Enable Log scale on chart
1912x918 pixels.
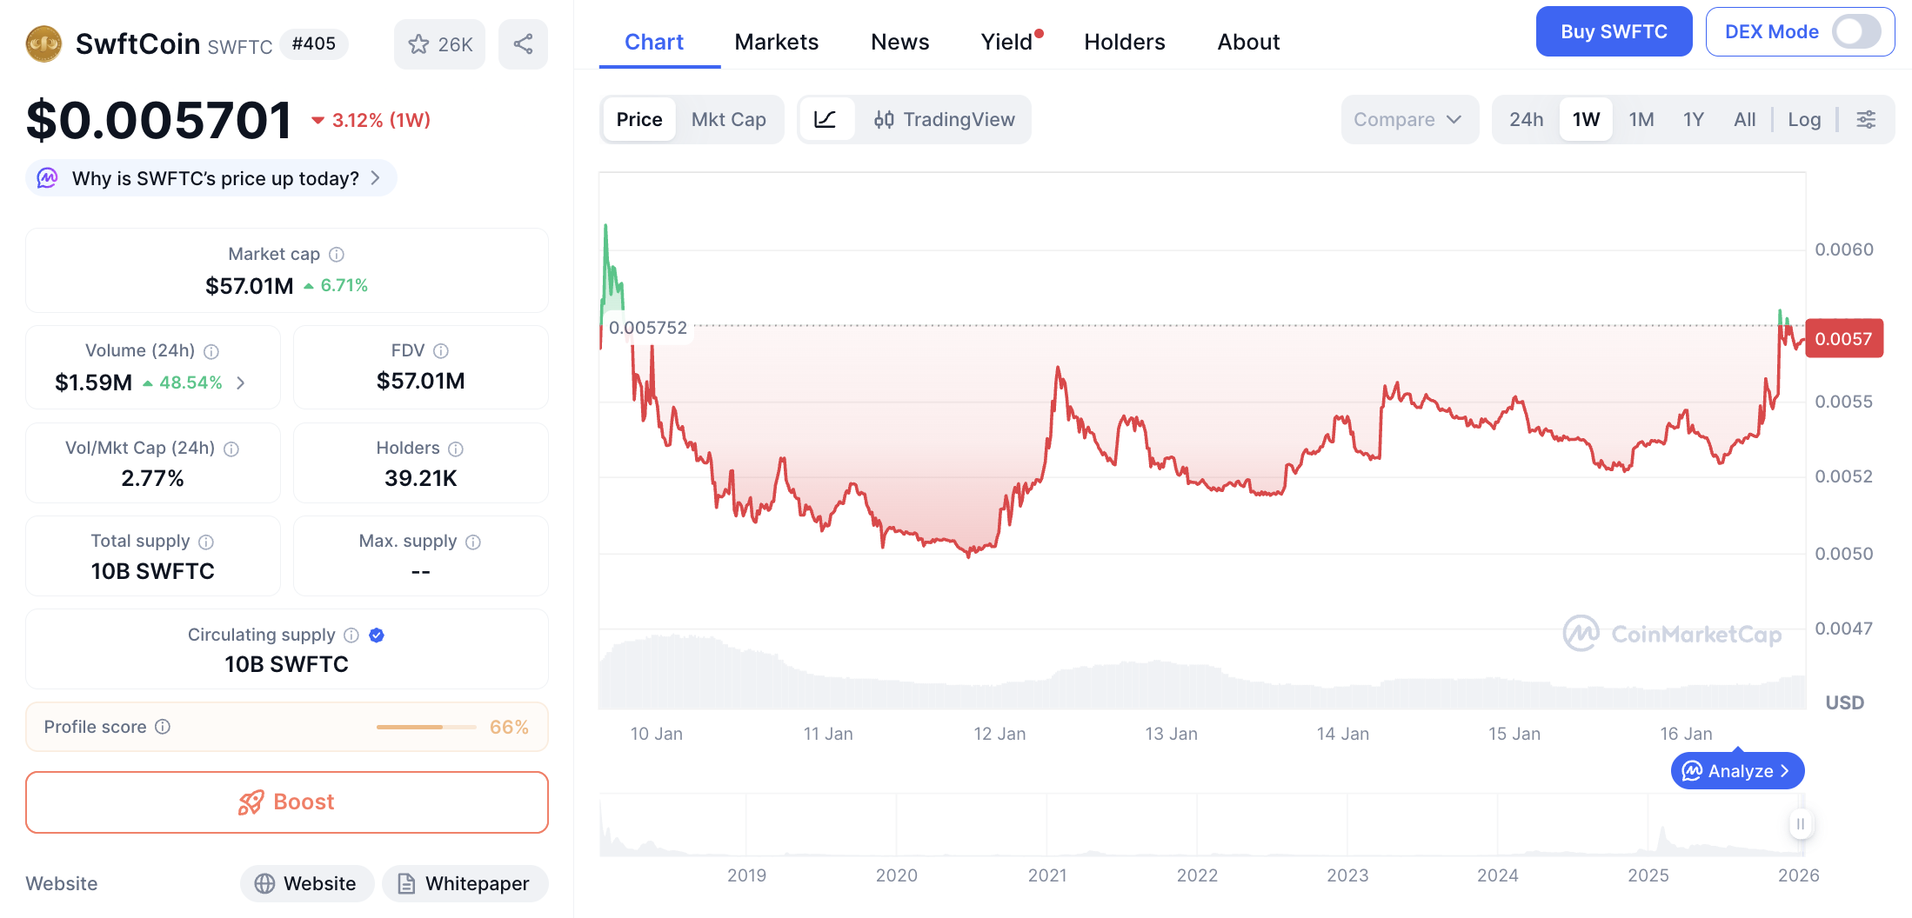coord(1804,119)
